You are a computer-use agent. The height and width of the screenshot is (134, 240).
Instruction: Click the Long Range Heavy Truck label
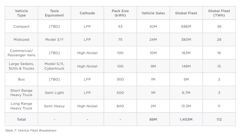click(x=21, y=106)
